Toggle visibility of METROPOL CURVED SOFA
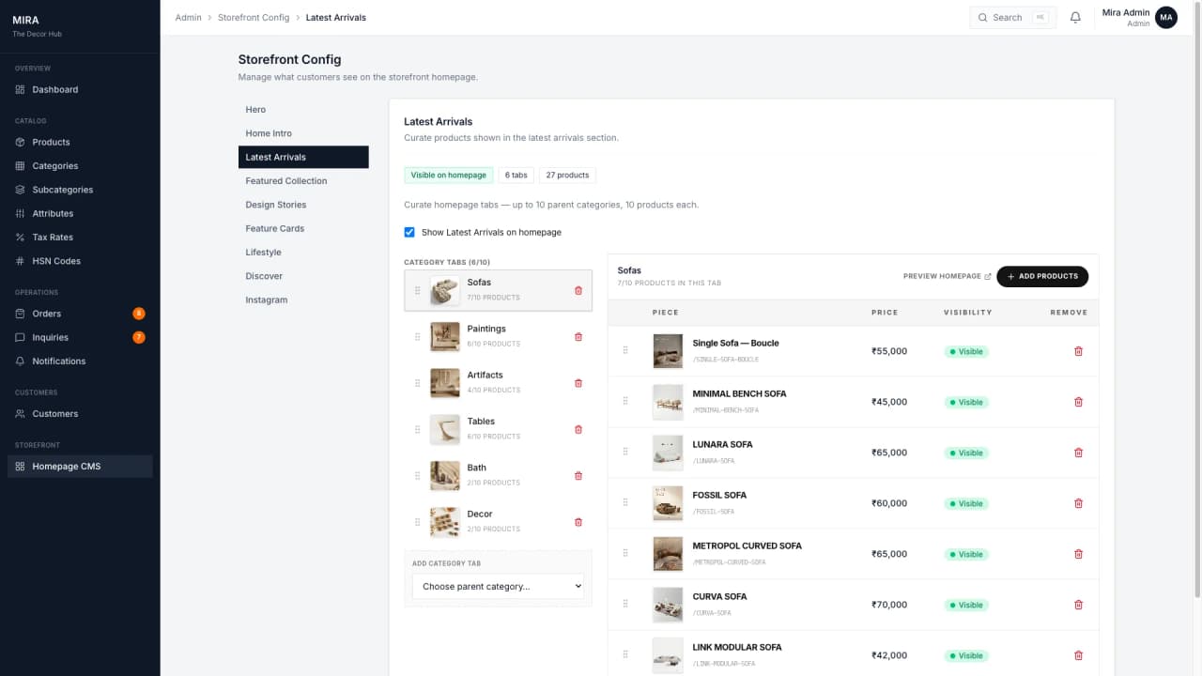The width and height of the screenshot is (1202, 676). pos(966,554)
